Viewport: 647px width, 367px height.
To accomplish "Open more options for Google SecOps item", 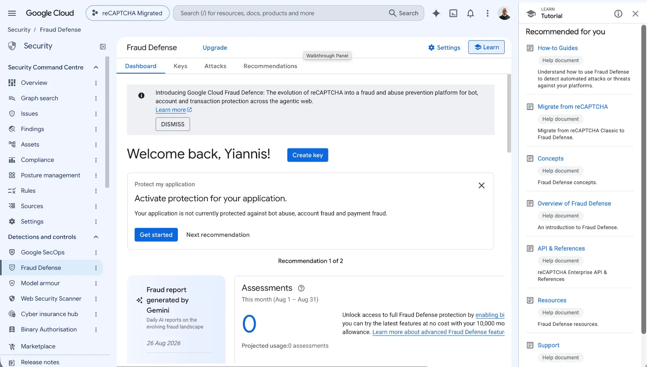I will click(x=96, y=253).
